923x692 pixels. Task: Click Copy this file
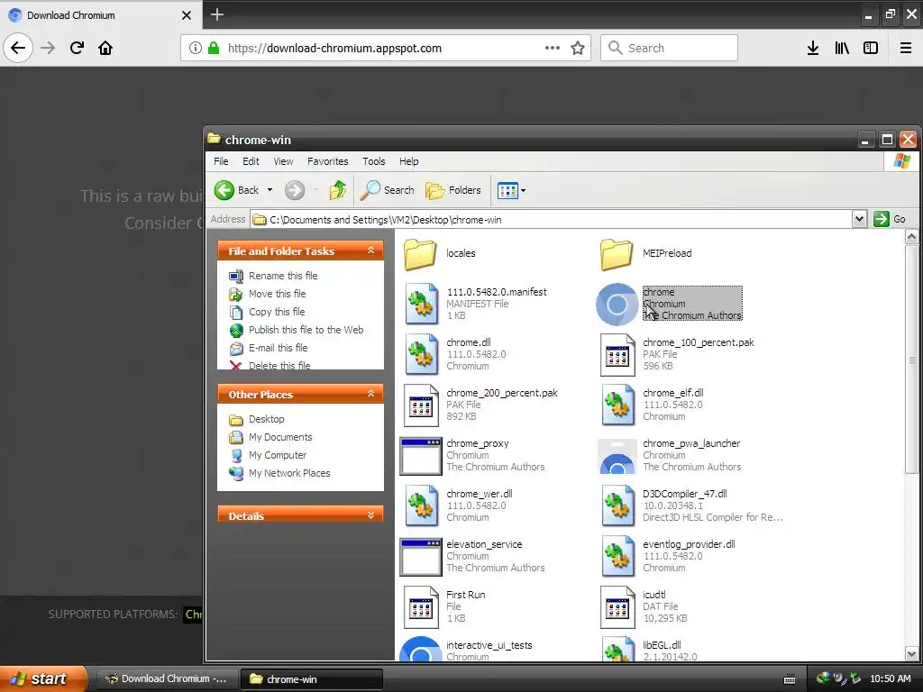pos(277,312)
